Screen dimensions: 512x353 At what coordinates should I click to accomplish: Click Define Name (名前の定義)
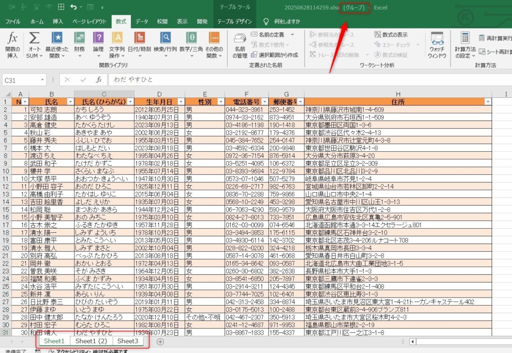[x=267, y=34]
